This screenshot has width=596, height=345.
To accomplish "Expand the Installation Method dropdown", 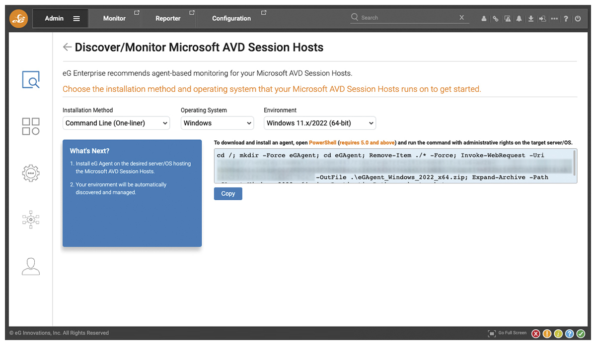I will point(116,123).
